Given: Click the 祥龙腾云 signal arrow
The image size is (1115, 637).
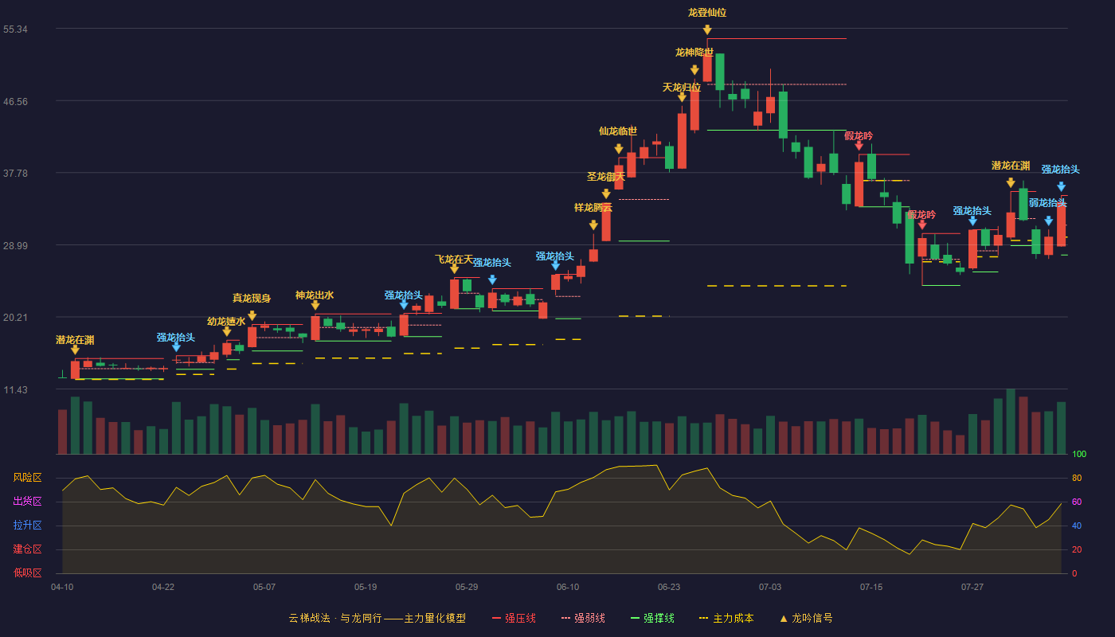Looking at the screenshot, I should coord(593,225).
